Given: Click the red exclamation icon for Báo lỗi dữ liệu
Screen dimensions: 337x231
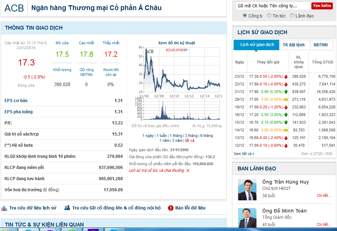Looking at the screenshot, I should point(171,208).
